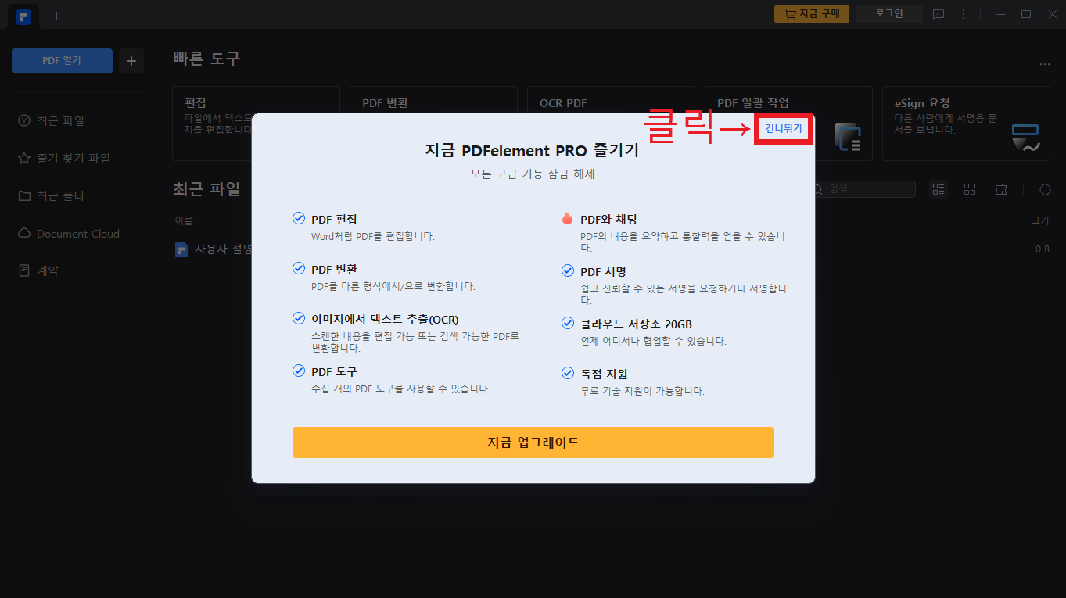The image size is (1066, 598).
Task: Click the 로그인 login button
Action: point(888,14)
